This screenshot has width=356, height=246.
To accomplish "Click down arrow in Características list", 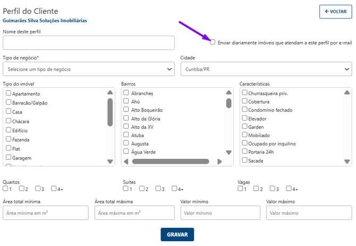I will pos(346,161).
